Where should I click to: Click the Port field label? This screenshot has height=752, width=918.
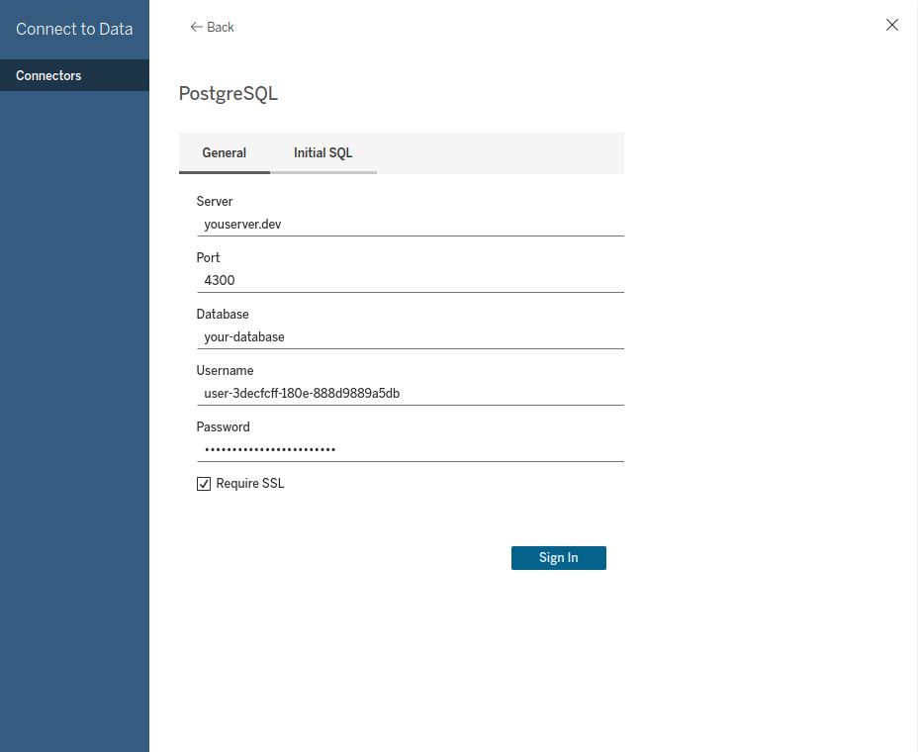click(x=208, y=257)
